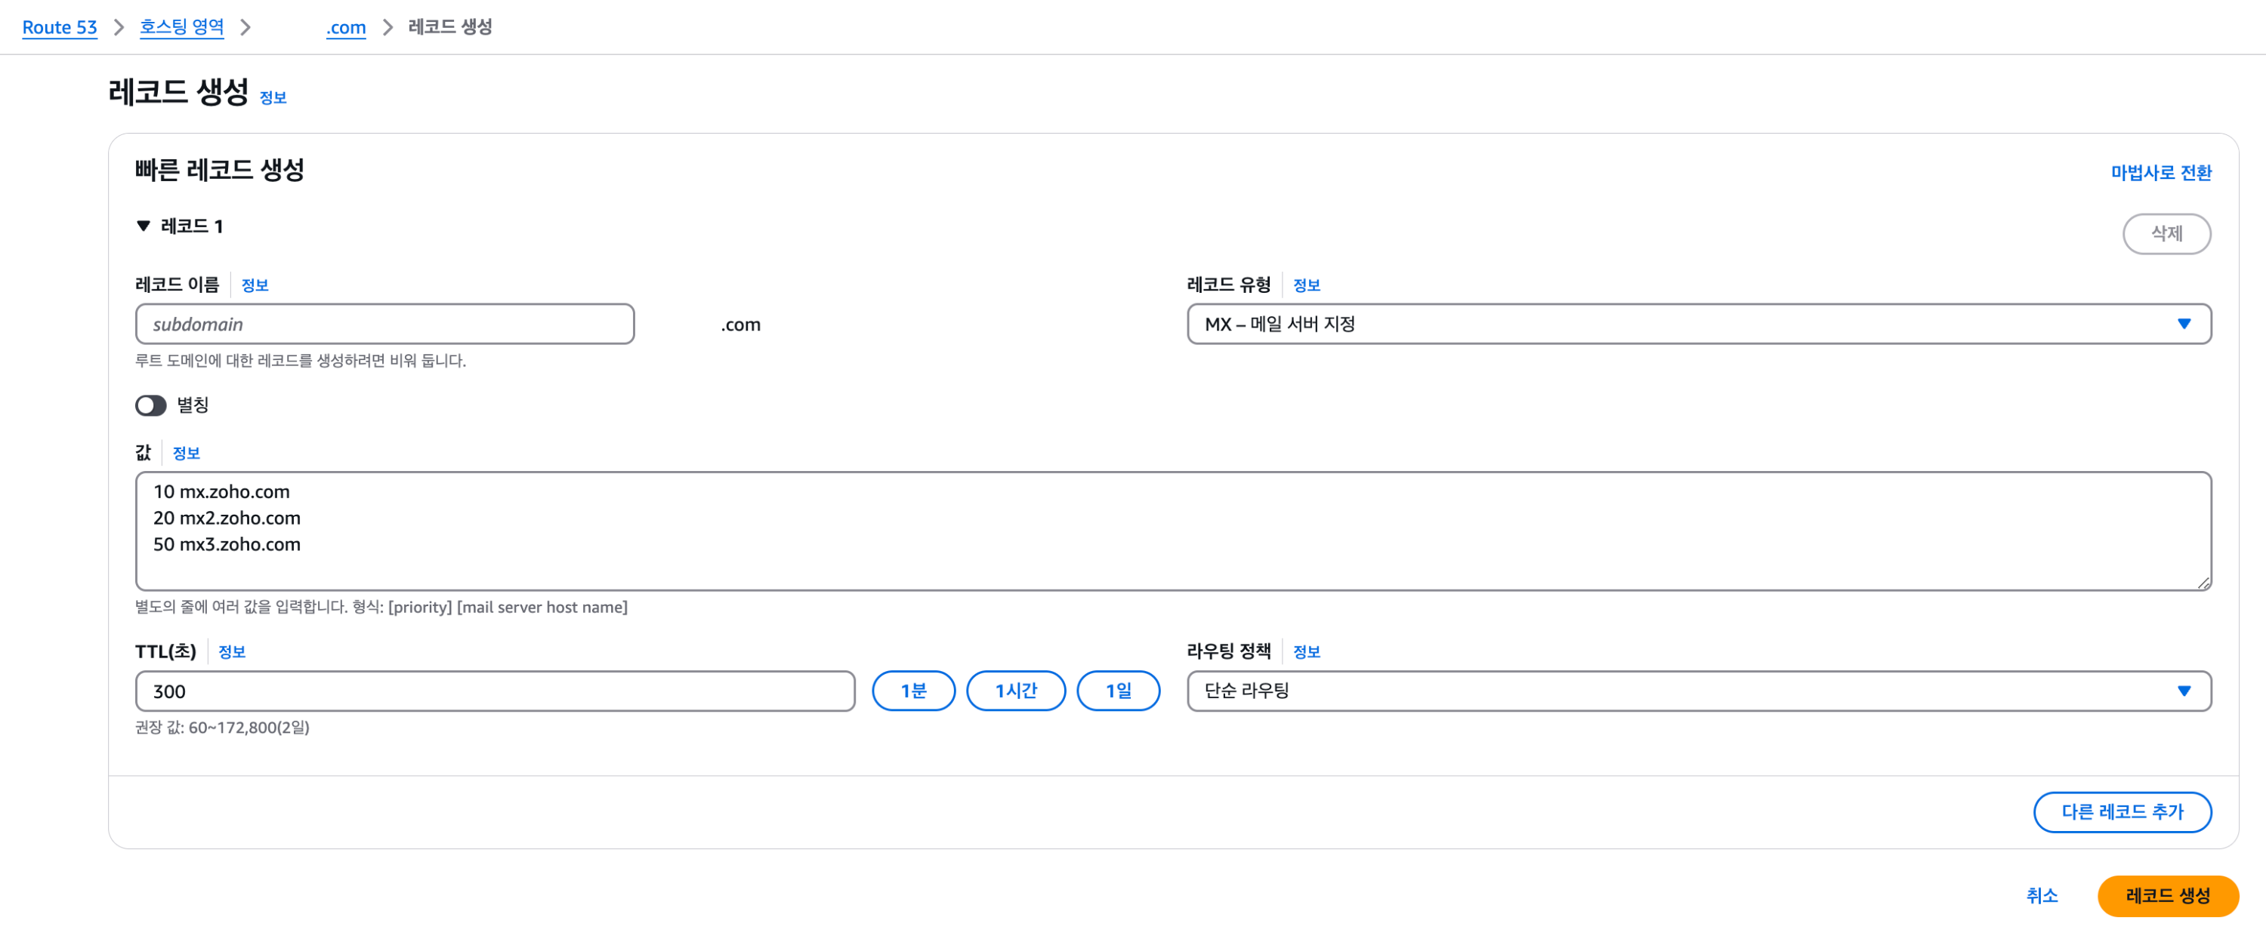
Task: Open the 단순 라우팅 policy dropdown
Action: tap(1698, 691)
